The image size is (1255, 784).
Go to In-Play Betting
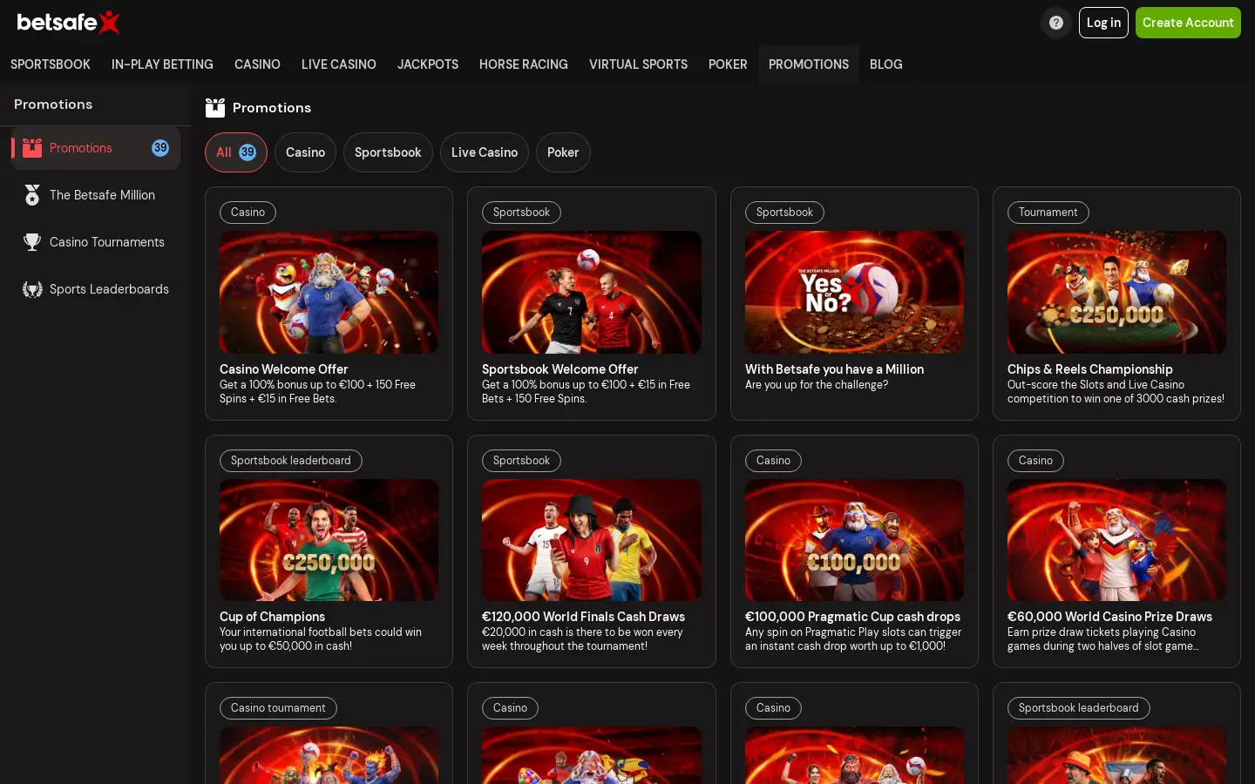coord(162,64)
